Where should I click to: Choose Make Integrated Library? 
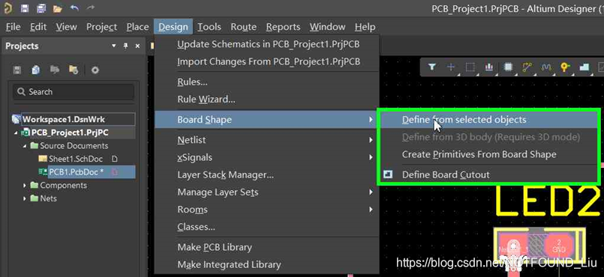[x=267, y=265]
